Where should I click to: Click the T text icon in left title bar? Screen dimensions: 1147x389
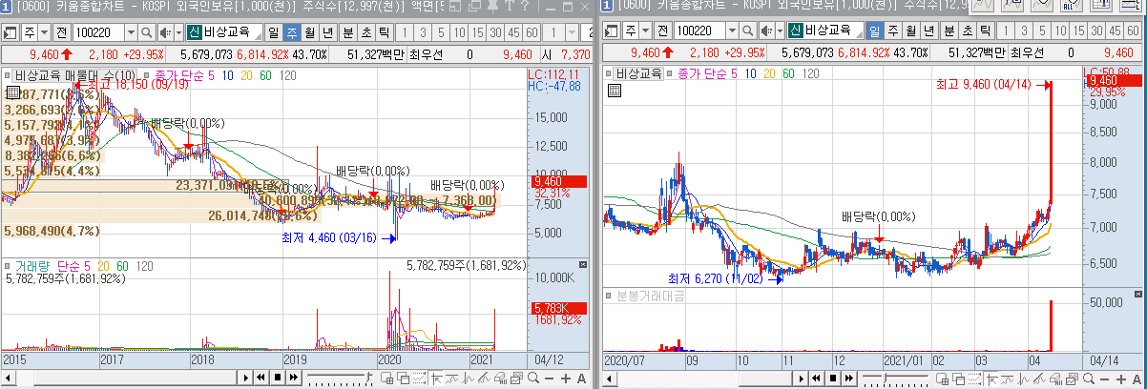point(509,7)
